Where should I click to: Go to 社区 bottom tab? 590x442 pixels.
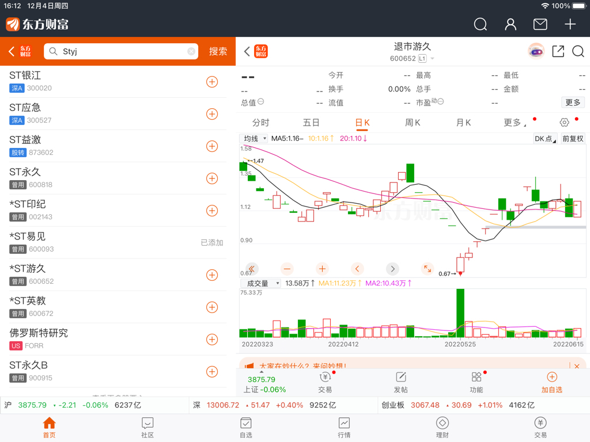click(147, 428)
